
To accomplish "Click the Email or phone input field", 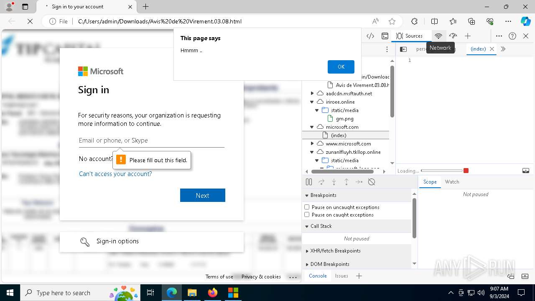I will [152, 140].
